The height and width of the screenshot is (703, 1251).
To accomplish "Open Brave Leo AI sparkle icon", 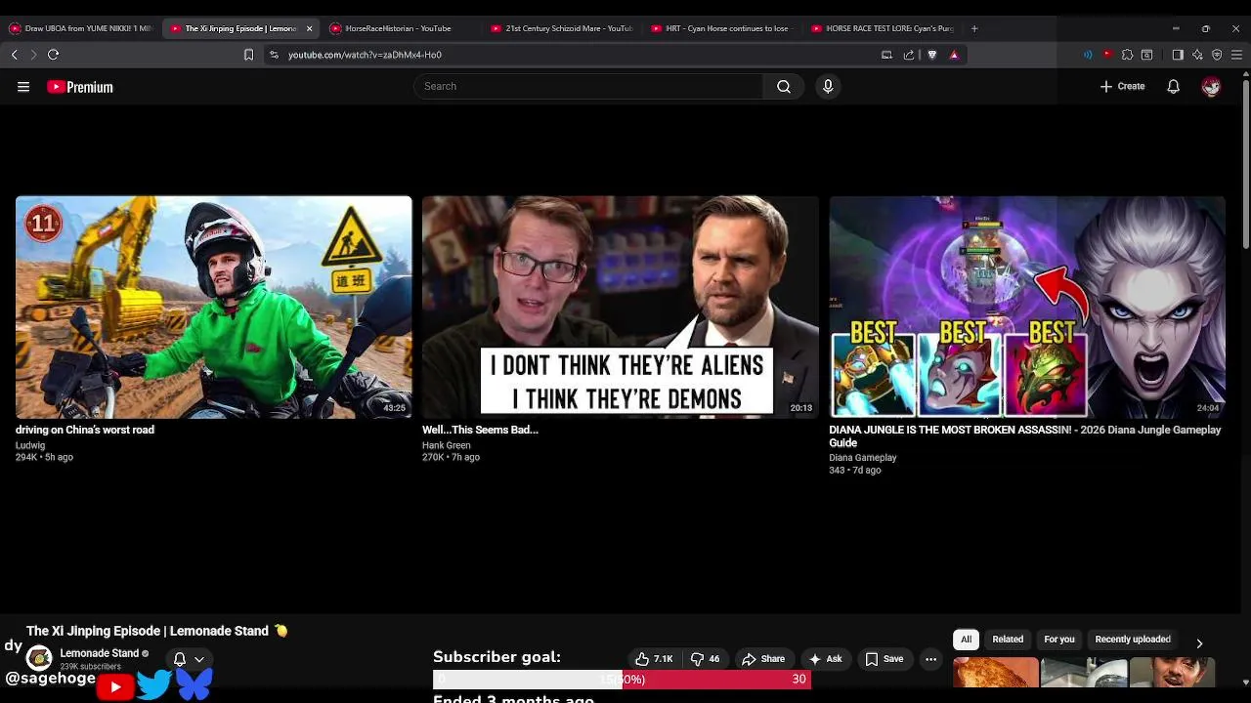I will click(1197, 55).
